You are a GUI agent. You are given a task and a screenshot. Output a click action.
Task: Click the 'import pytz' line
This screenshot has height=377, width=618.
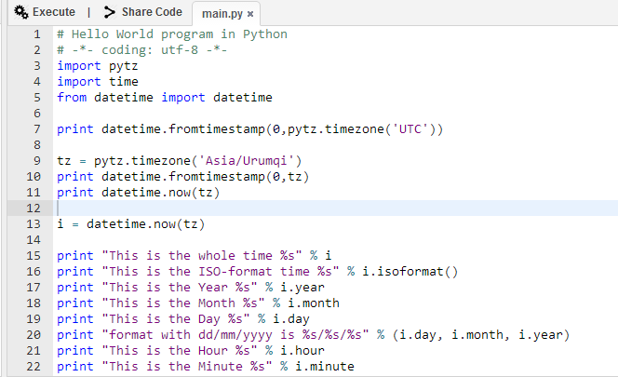pos(98,66)
